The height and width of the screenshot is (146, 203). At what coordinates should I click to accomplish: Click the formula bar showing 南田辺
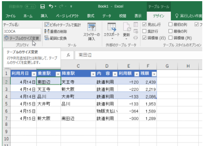point(138,55)
